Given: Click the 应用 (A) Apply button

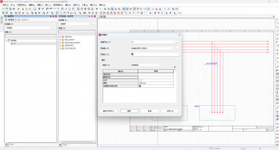Looking at the screenshot, I should click(170, 111).
